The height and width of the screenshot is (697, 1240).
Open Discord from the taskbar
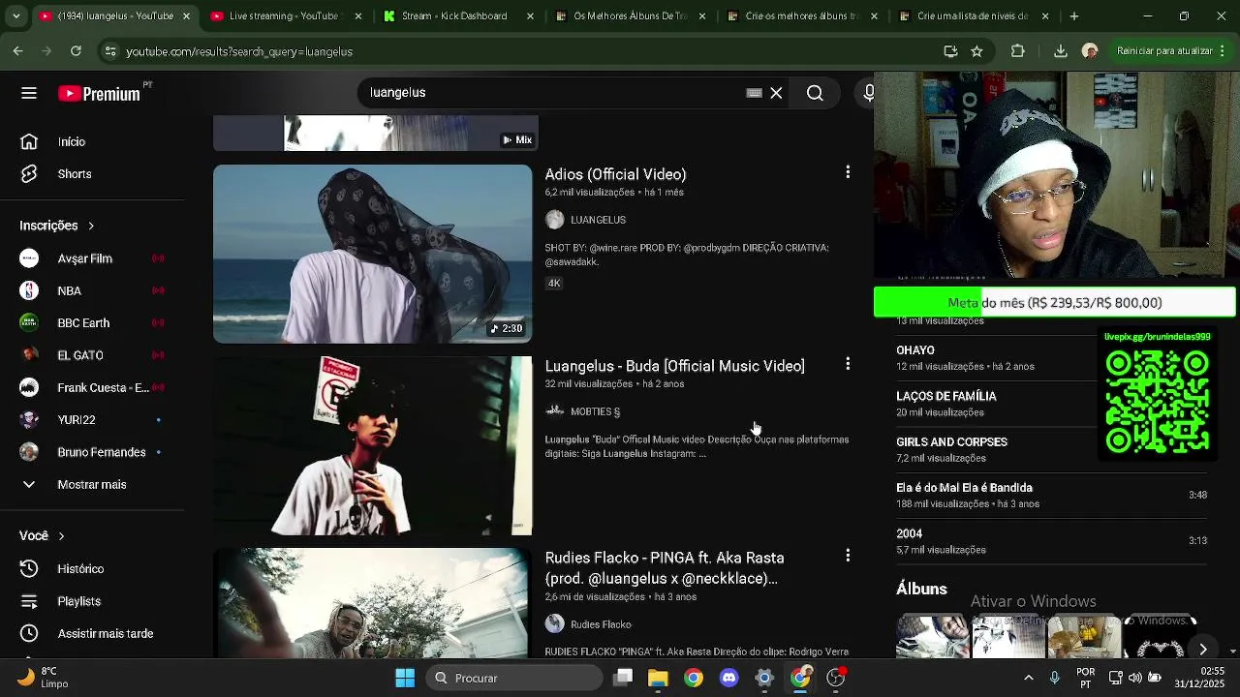(x=728, y=678)
